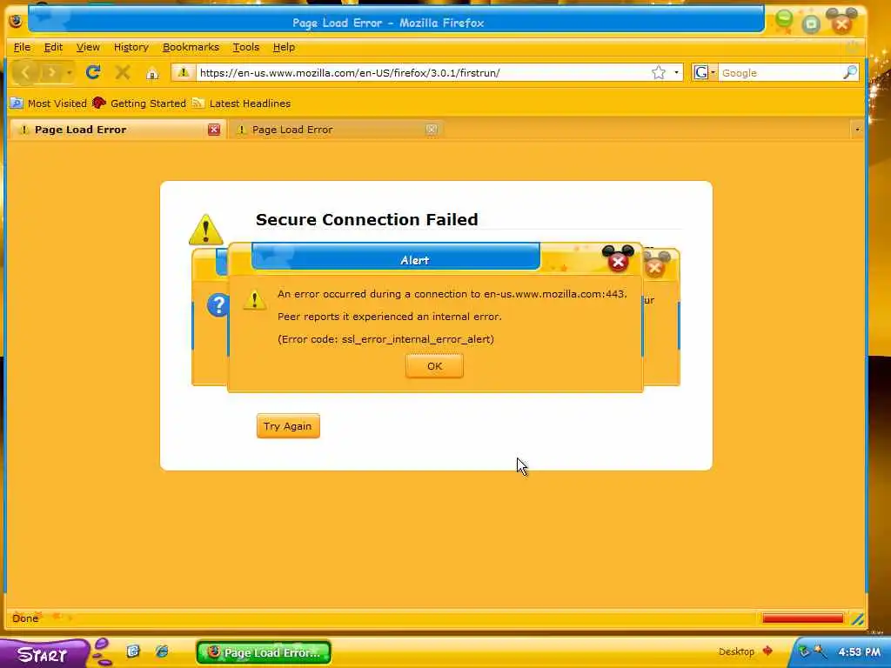This screenshot has height=668, width=891.
Task: Open the search engine selector dropdown
Action: pyautogui.click(x=705, y=73)
